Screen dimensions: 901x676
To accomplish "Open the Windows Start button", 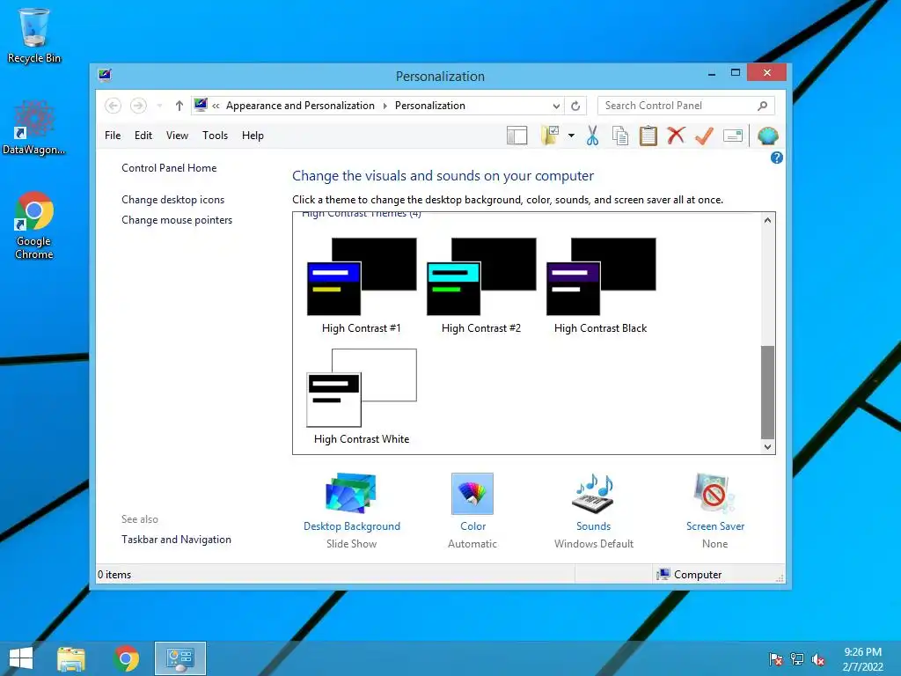I will coord(21,658).
